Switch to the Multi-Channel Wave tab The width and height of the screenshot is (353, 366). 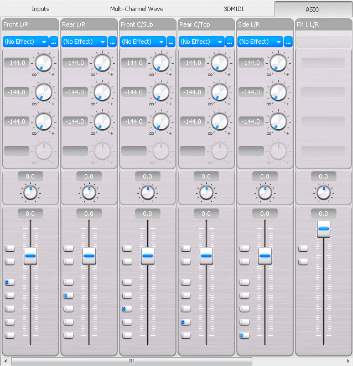click(137, 9)
